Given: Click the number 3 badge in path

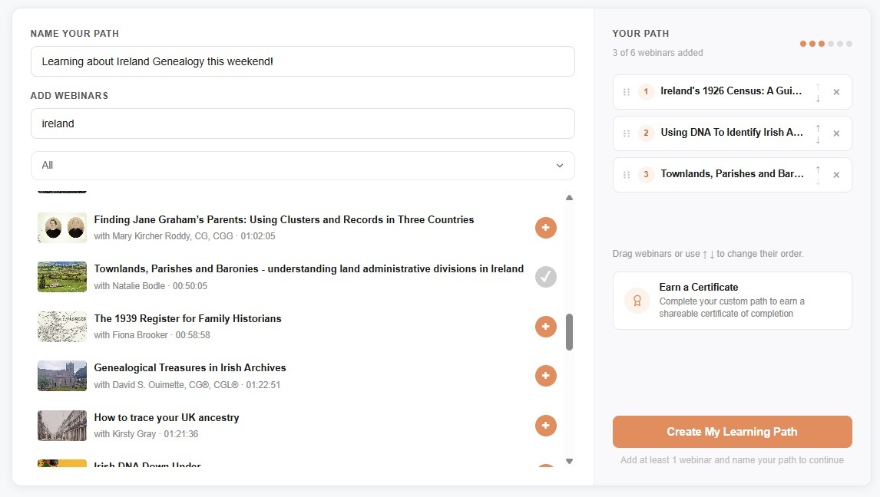Looking at the screenshot, I should click(646, 174).
